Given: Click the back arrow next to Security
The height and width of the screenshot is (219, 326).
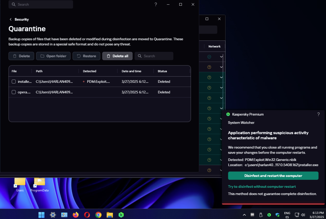Looking at the screenshot, I should (11, 20).
